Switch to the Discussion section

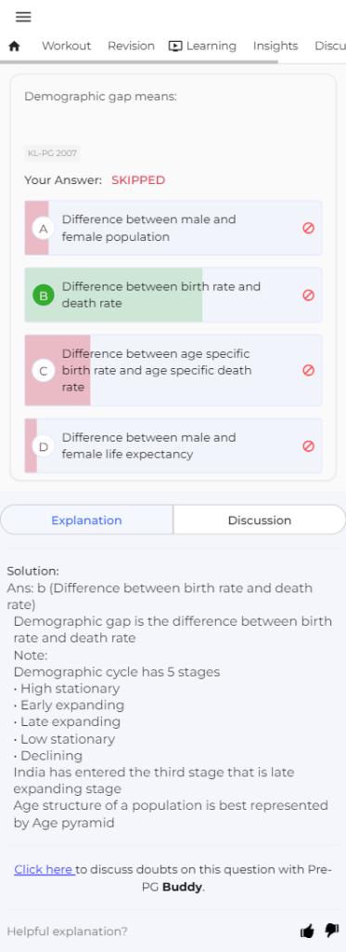(x=260, y=521)
